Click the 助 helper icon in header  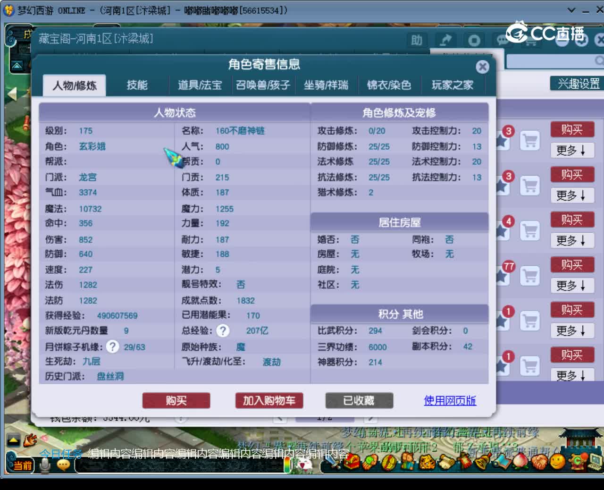coord(416,41)
